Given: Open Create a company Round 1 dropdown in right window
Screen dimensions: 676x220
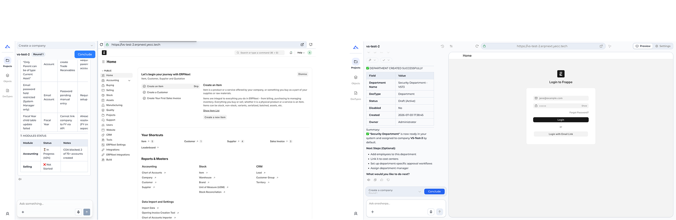Looking at the screenshot, I should [x=395, y=191].
